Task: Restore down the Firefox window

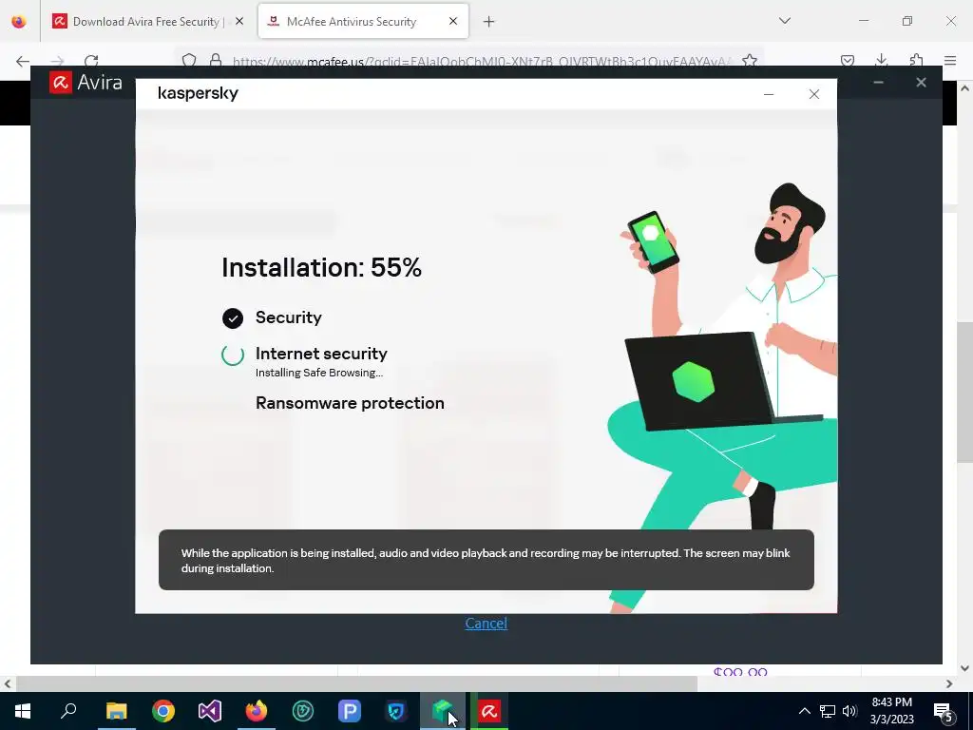Action: (x=907, y=21)
